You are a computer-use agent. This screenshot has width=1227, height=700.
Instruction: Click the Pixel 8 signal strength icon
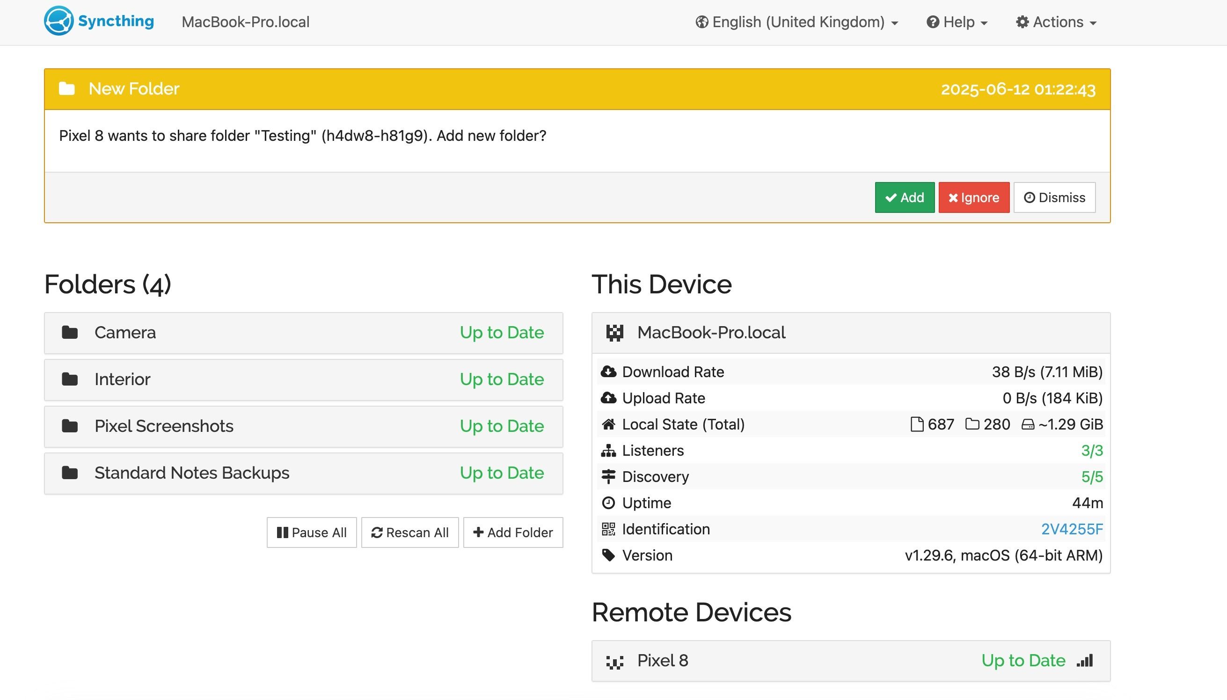coord(1085,660)
